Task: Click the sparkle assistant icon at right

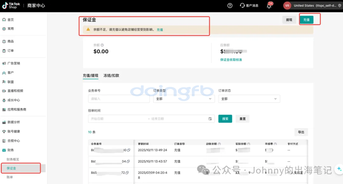Action: [339, 169]
